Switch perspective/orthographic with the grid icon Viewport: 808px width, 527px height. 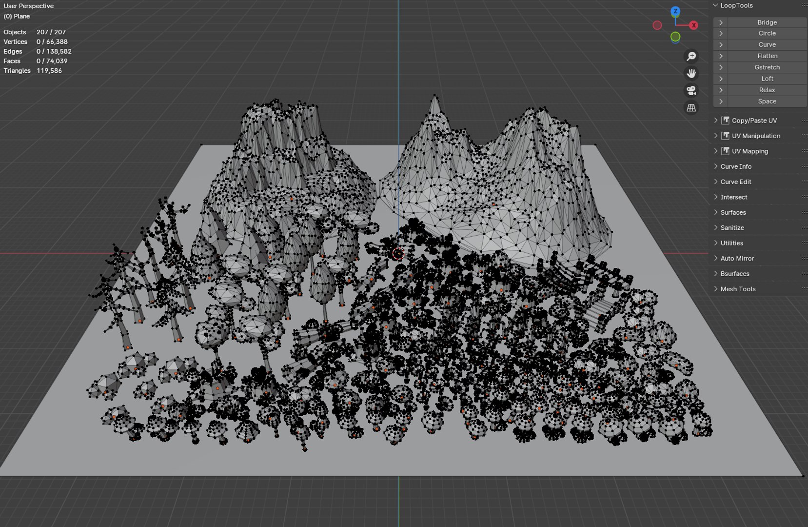tap(691, 108)
